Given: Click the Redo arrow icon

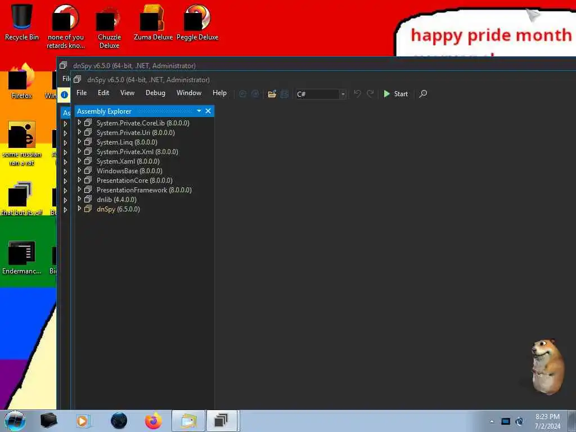Looking at the screenshot, I should pyautogui.click(x=370, y=94).
